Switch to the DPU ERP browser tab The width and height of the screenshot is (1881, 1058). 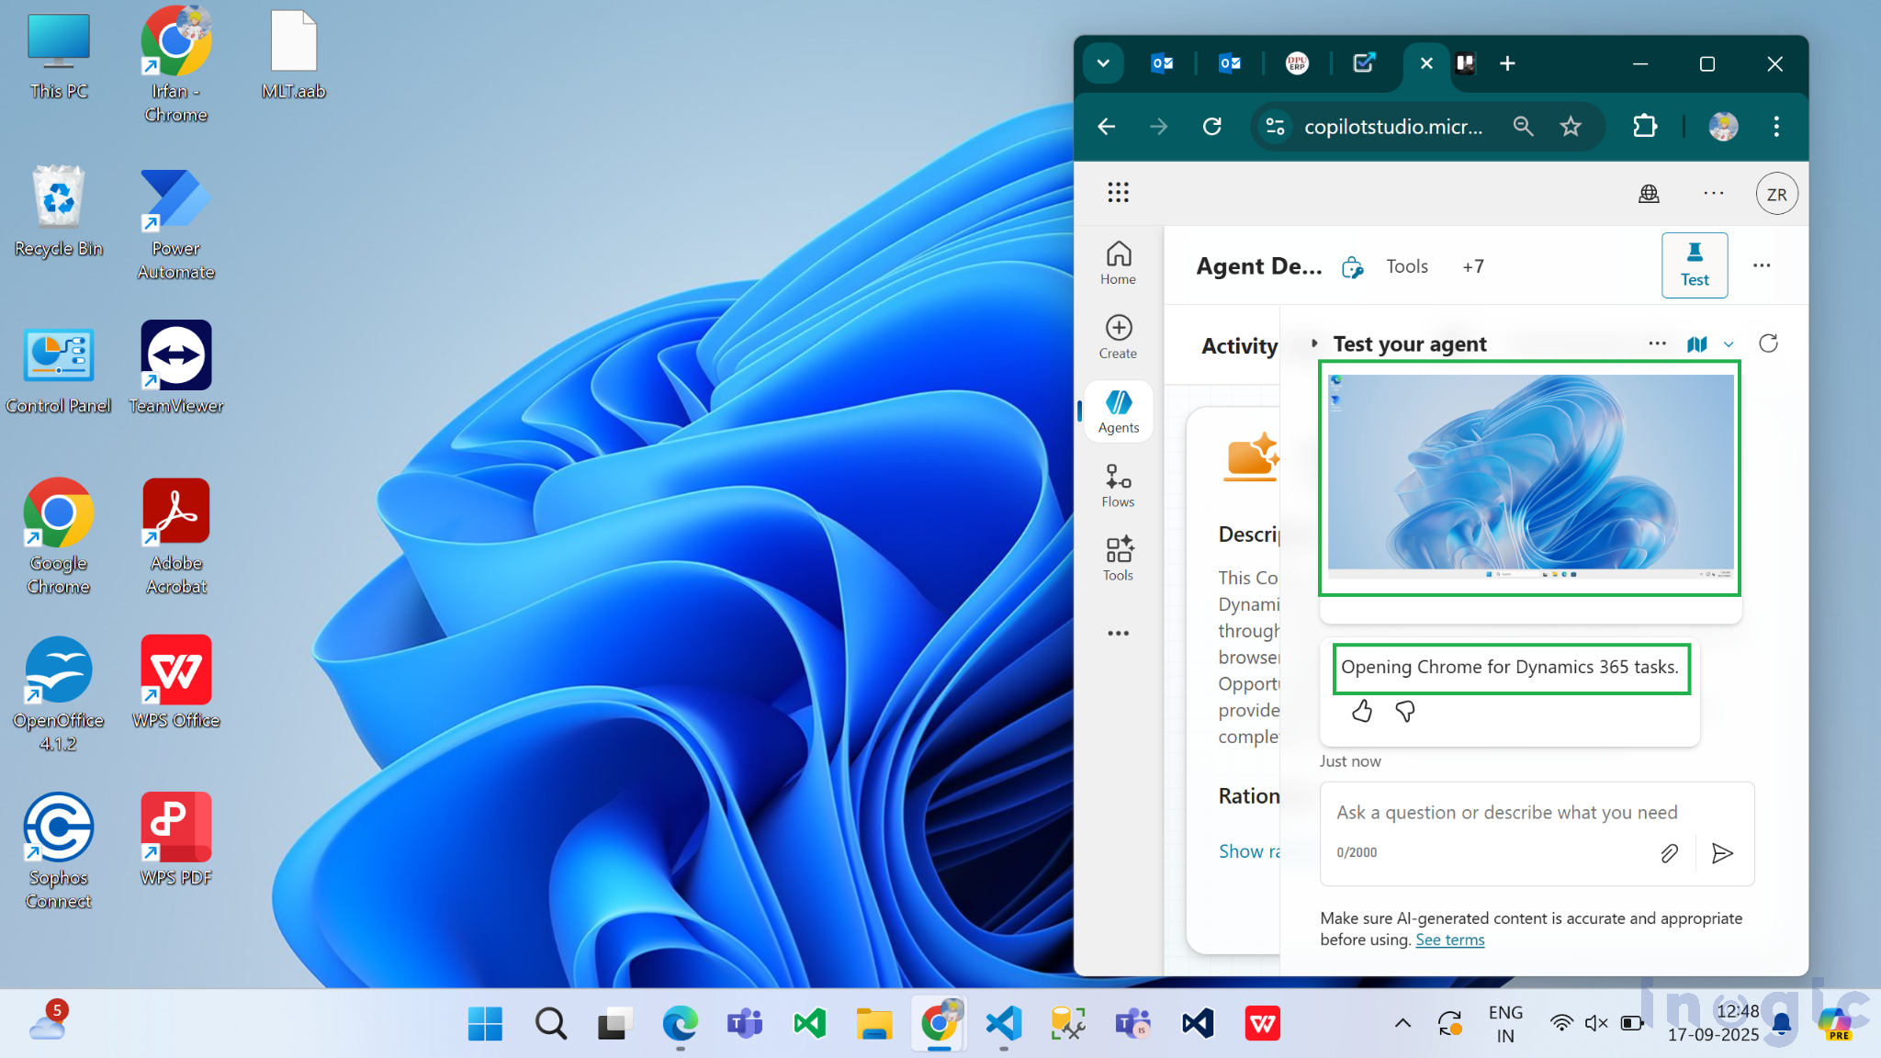click(x=1297, y=63)
